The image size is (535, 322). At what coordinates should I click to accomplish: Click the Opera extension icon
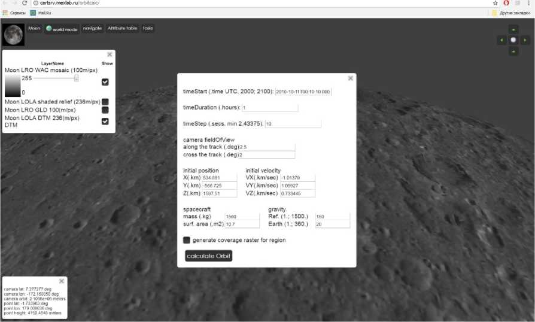coord(506,3)
